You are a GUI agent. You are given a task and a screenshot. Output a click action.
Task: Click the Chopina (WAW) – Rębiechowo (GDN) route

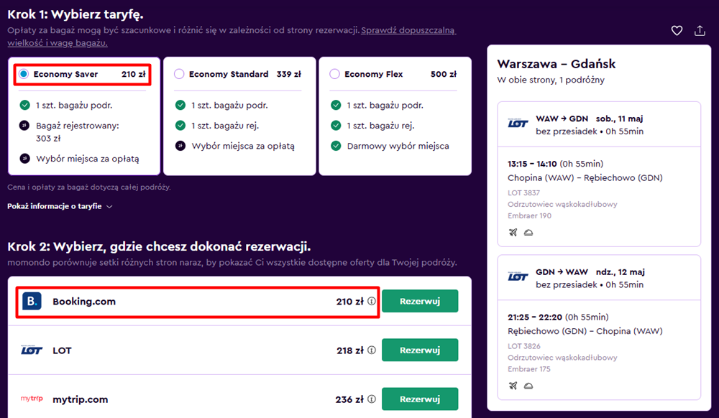point(585,177)
